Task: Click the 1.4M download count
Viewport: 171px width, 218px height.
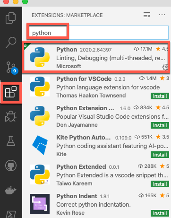Action: [148, 78]
